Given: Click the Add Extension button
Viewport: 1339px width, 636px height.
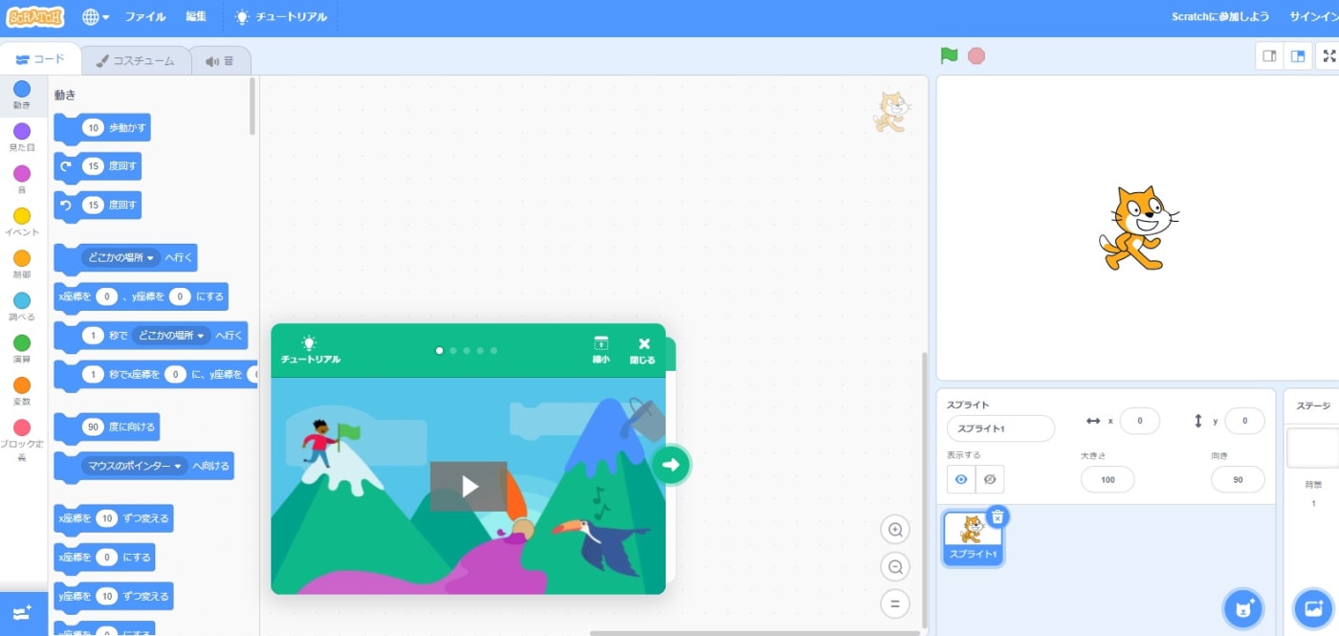Looking at the screenshot, I should coord(21,612).
